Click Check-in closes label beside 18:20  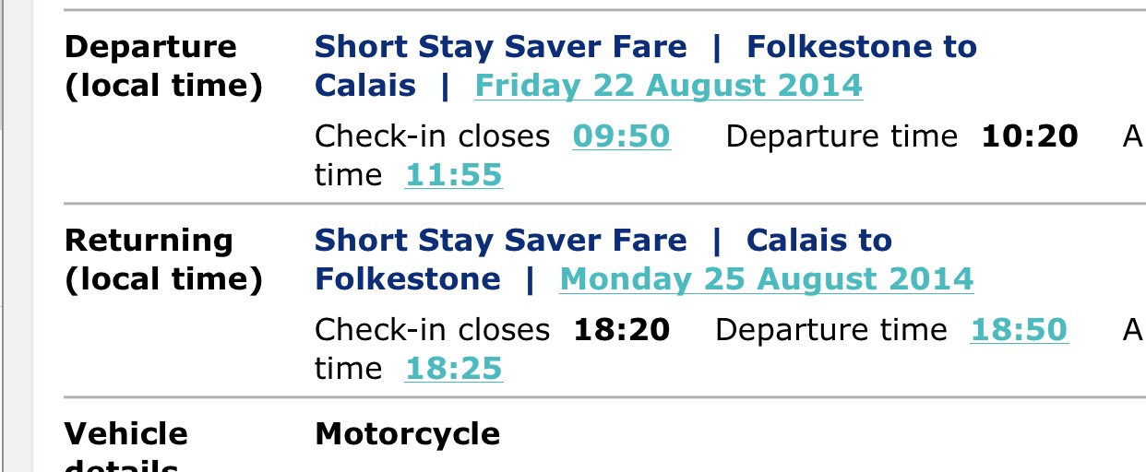coord(432,330)
